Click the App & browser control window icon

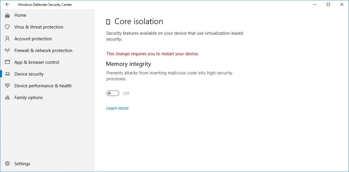(7, 62)
